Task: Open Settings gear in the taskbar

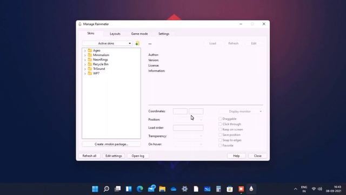Action: (185, 189)
